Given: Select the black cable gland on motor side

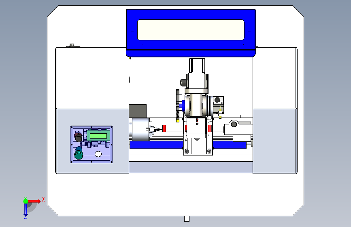Looking at the screenshot, I should 183,82.
